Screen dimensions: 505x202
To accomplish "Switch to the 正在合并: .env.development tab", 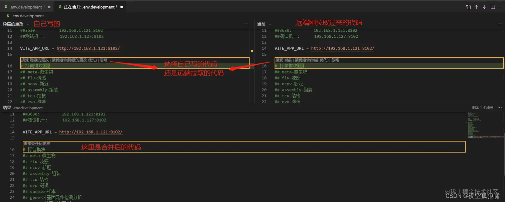I will [90, 7].
